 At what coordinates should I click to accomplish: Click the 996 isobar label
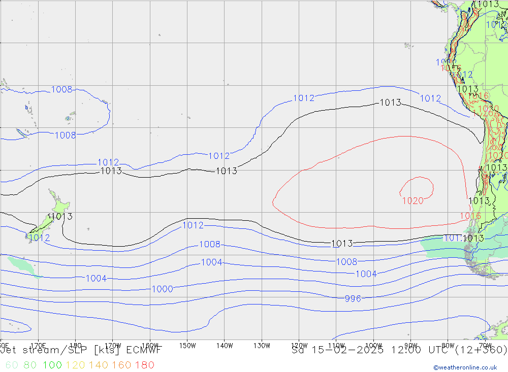click(x=353, y=298)
